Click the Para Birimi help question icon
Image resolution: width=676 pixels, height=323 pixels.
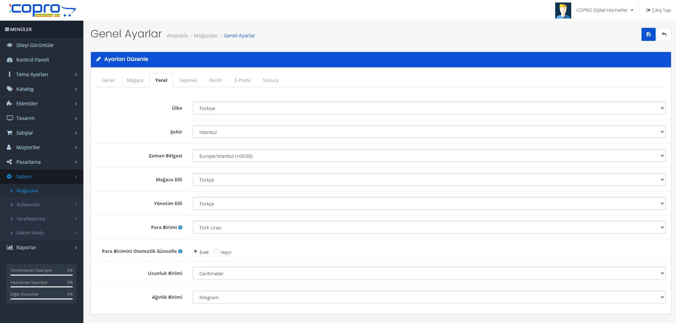coord(180,228)
